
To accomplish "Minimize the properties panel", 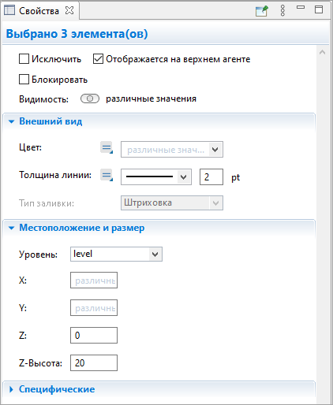I will point(301,8).
